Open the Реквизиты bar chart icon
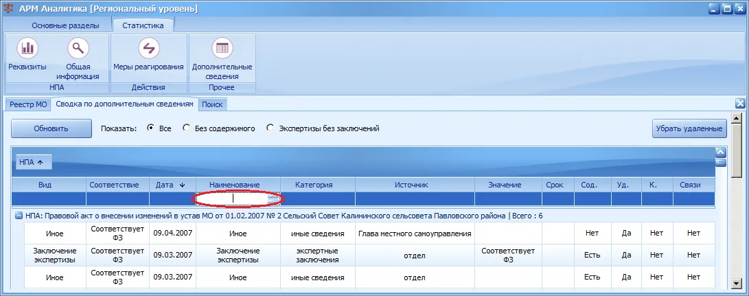 click(27, 48)
